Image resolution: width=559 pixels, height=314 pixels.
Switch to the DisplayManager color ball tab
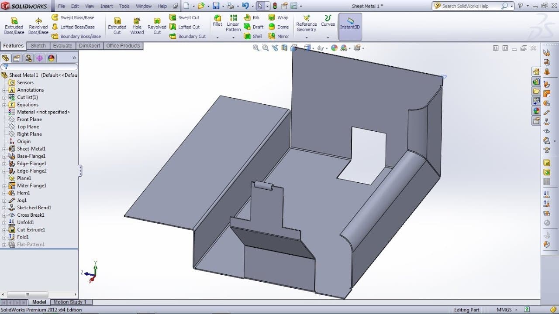click(51, 58)
